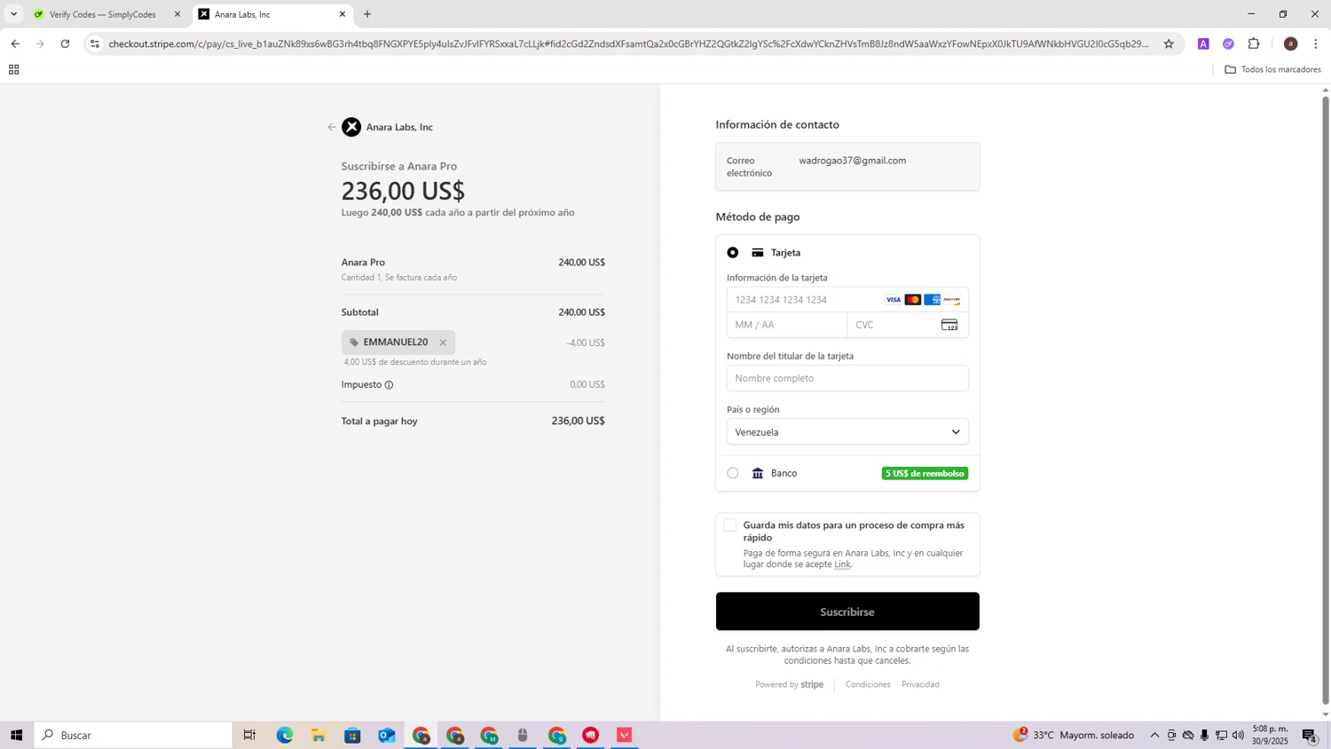The height and width of the screenshot is (749, 1331).
Task: Open the Windows Start menu
Action: [16, 735]
